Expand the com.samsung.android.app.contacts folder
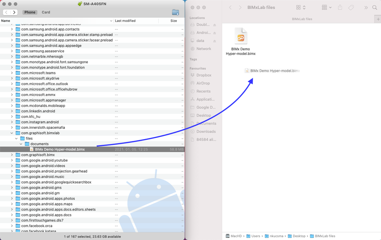Screen dimensions: 381x240 pos(12,29)
